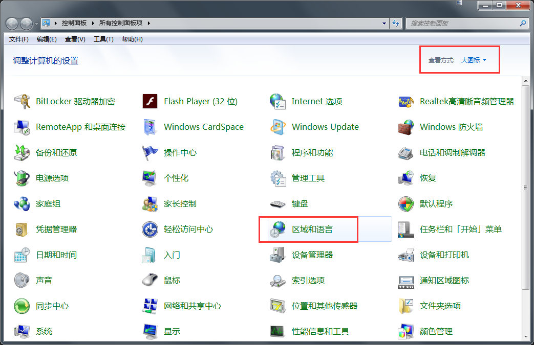Click the search magnifier icon
This screenshot has width=534, height=345.
[x=523, y=23]
